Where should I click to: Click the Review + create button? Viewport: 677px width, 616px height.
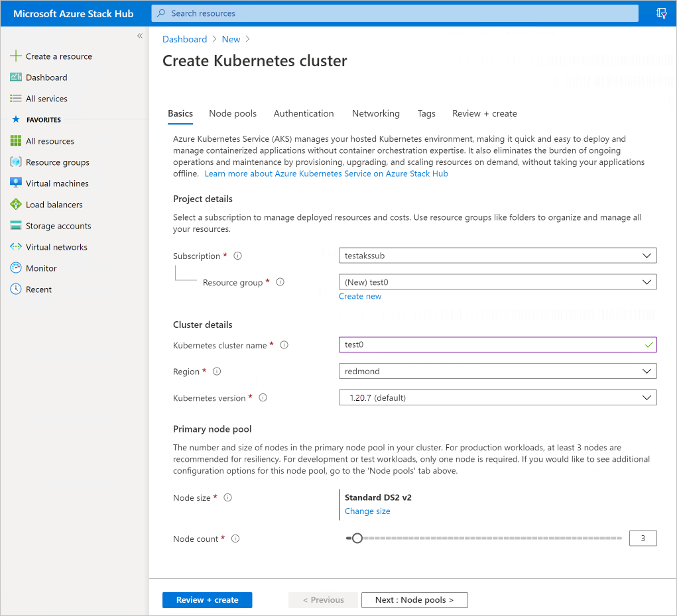click(207, 599)
